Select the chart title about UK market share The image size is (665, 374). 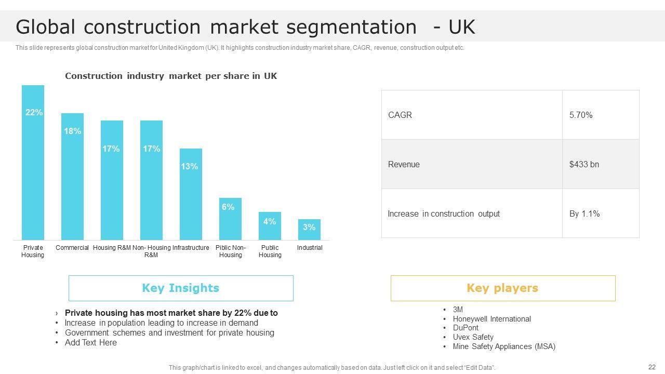[171, 76]
